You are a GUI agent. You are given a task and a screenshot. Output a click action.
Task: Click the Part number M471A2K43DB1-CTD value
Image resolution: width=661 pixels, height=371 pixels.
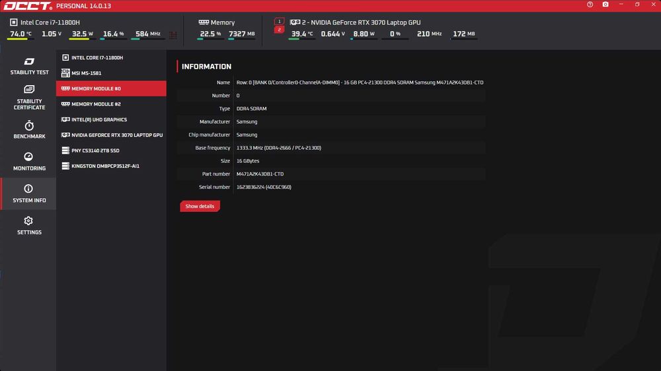click(260, 174)
